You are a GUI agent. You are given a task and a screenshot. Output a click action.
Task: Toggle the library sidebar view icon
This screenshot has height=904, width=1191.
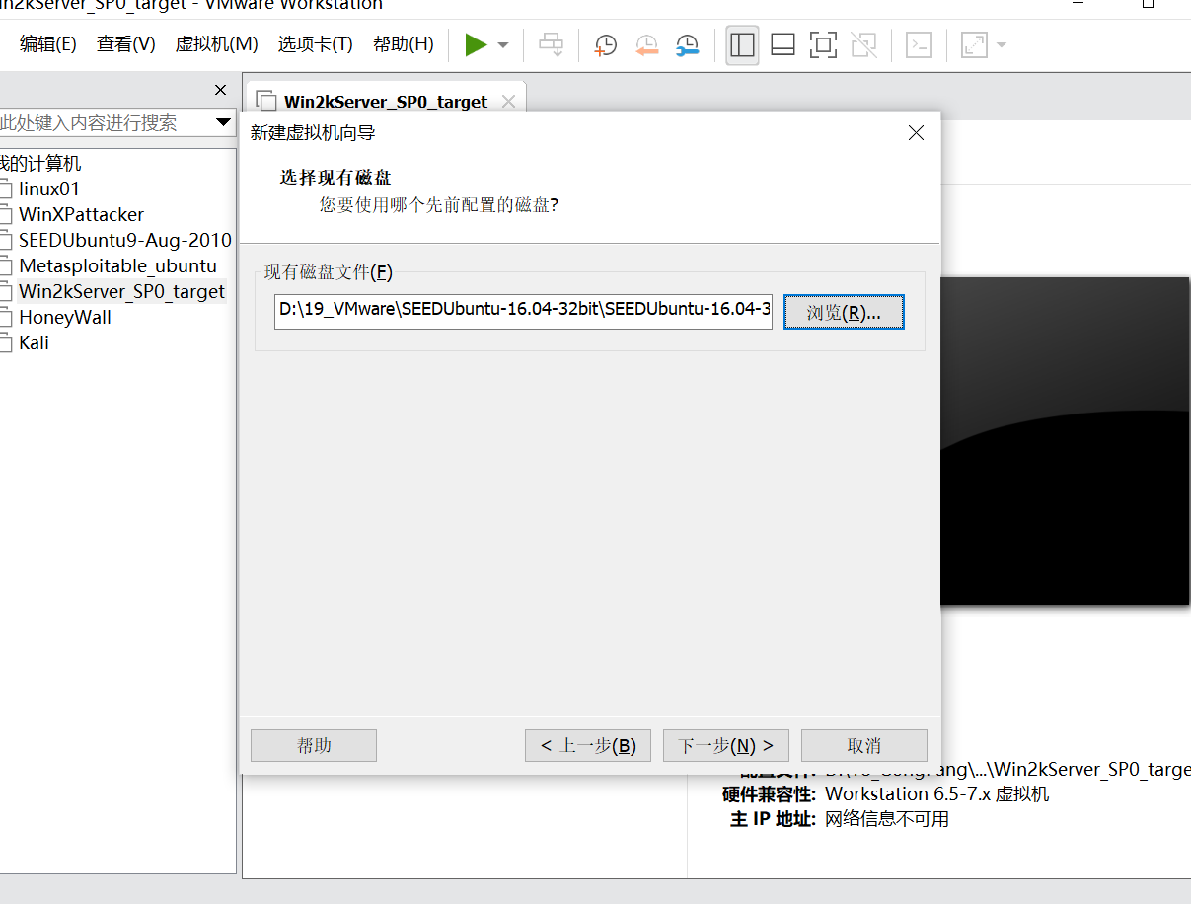tap(742, 45)
